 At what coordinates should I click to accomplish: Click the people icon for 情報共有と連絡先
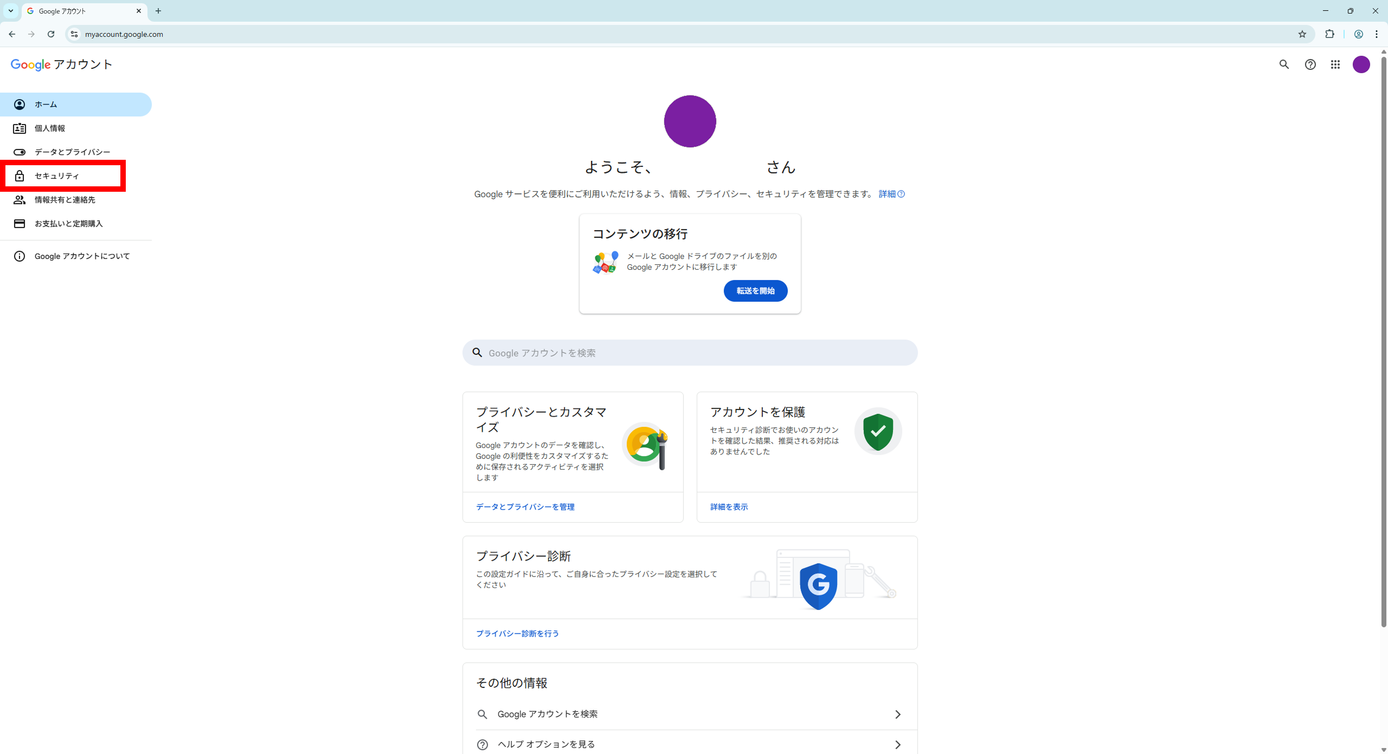(x=20, y=200)
